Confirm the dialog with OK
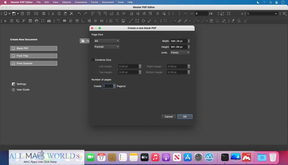Viewport: 288px width, 165px height. click(x=185, y=117)
